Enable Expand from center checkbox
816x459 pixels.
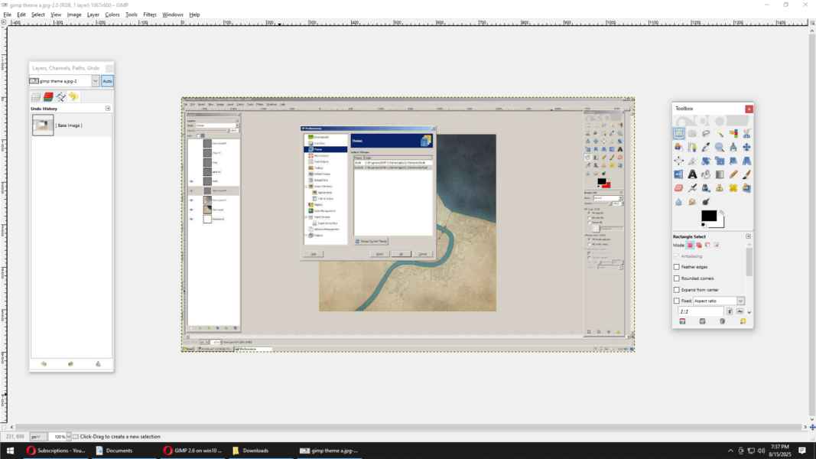[x=677, y=290]
